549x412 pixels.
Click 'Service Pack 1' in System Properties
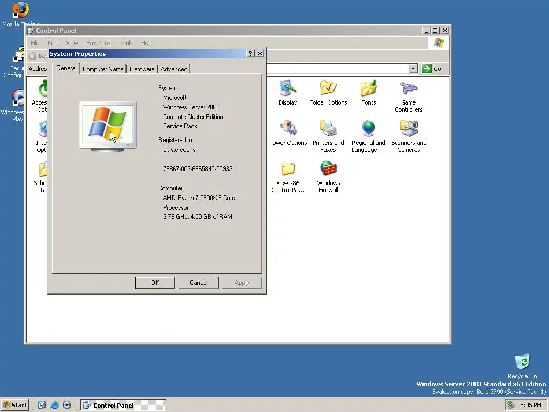(182, 126)
